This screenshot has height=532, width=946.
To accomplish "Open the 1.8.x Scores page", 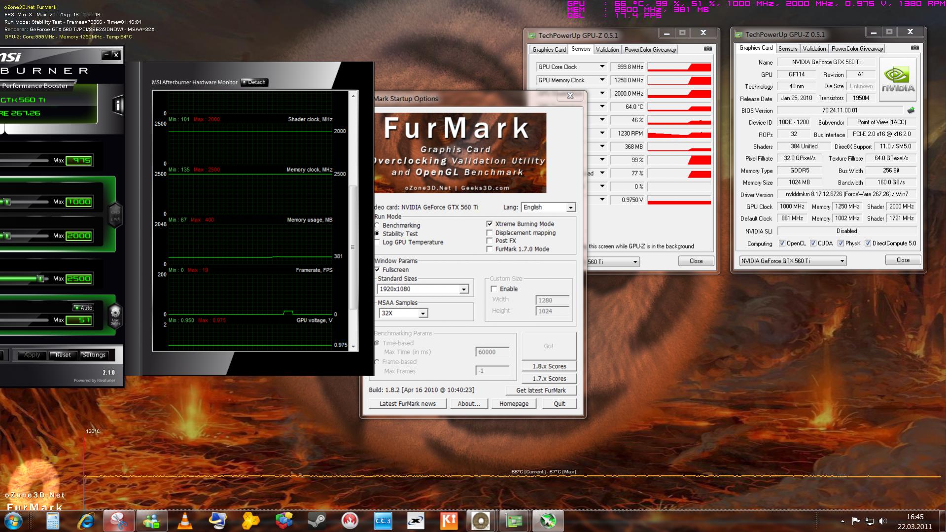I will click(x=549, y=366).
